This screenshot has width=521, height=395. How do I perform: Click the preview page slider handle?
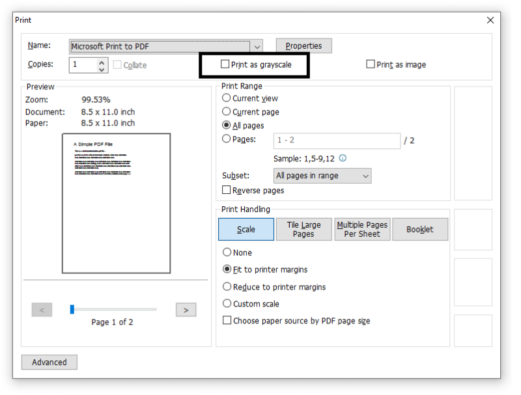tap(72, 309)
